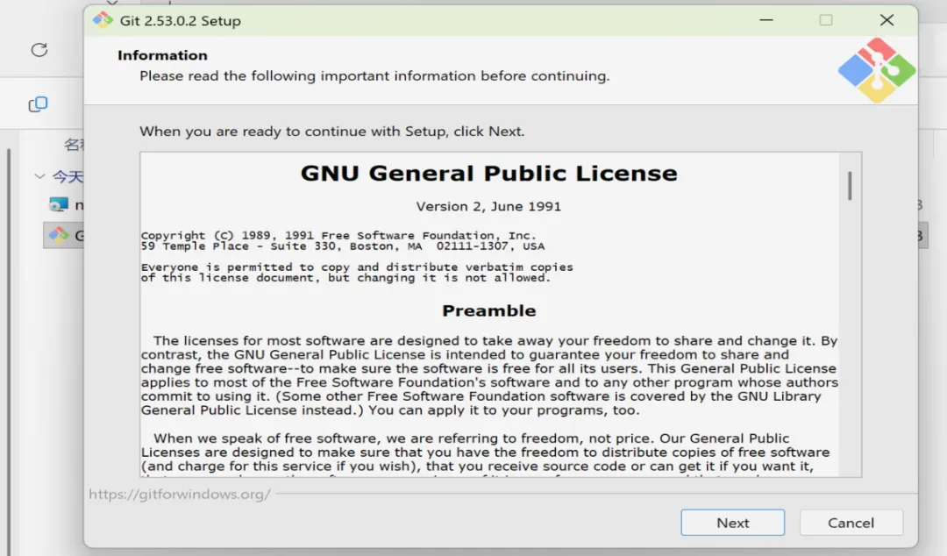Open the gitforwindows.org link
The image size is (947, 556).
[180, 495]
